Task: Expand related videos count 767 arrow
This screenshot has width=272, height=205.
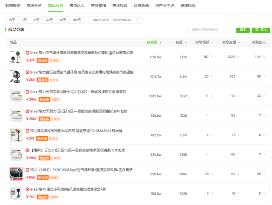Action: tap(212, 57)
